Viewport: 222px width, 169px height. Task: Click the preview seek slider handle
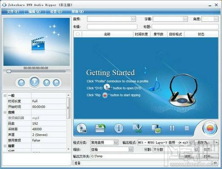tap(9, 71)
